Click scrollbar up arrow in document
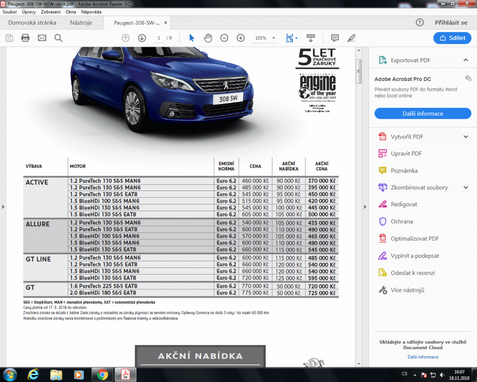 tap(359, 50)
